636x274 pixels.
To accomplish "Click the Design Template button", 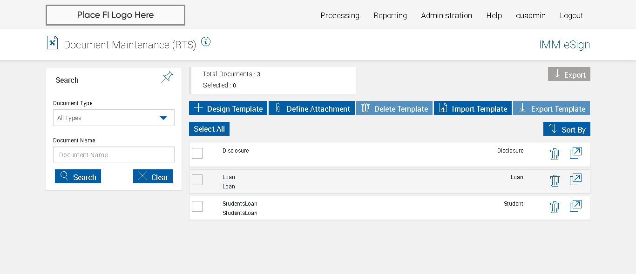I will (228, 108).
